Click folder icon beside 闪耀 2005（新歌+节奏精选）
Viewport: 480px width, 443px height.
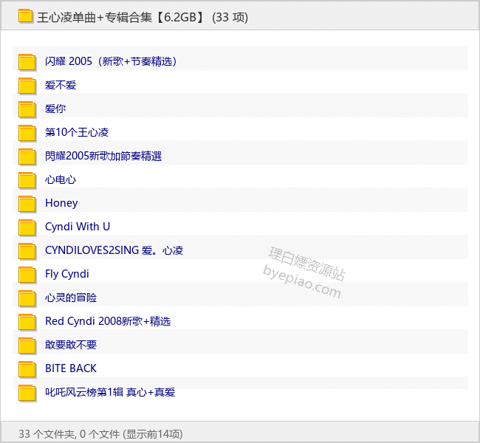coord(27,62)
